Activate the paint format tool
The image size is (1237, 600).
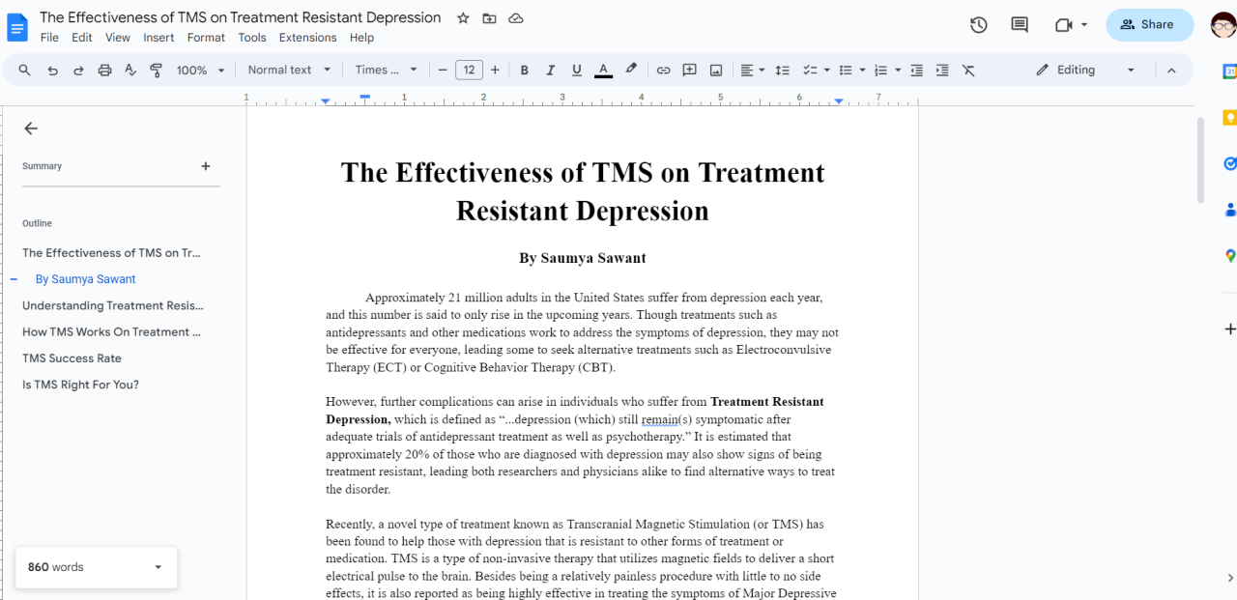click(157, 71)
